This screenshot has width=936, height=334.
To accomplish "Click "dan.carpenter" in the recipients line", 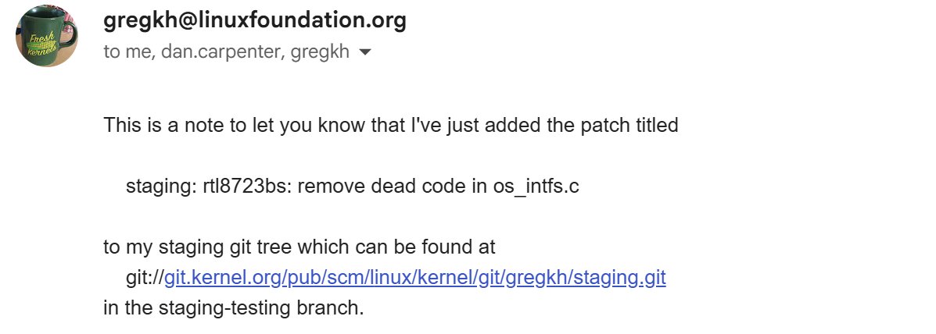I will [x=210, y=52].
